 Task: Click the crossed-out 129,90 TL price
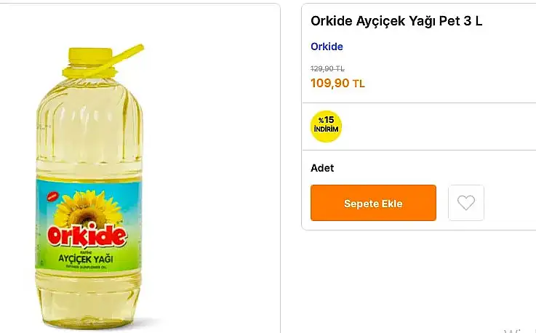click(x=327, y=69)
